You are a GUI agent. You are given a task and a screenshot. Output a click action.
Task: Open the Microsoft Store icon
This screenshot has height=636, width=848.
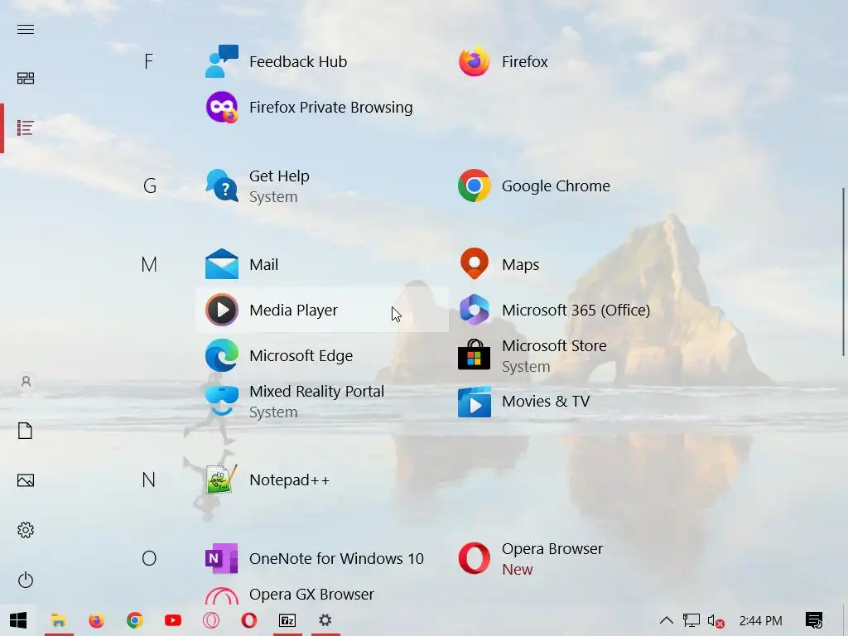(x=475, y=354)
